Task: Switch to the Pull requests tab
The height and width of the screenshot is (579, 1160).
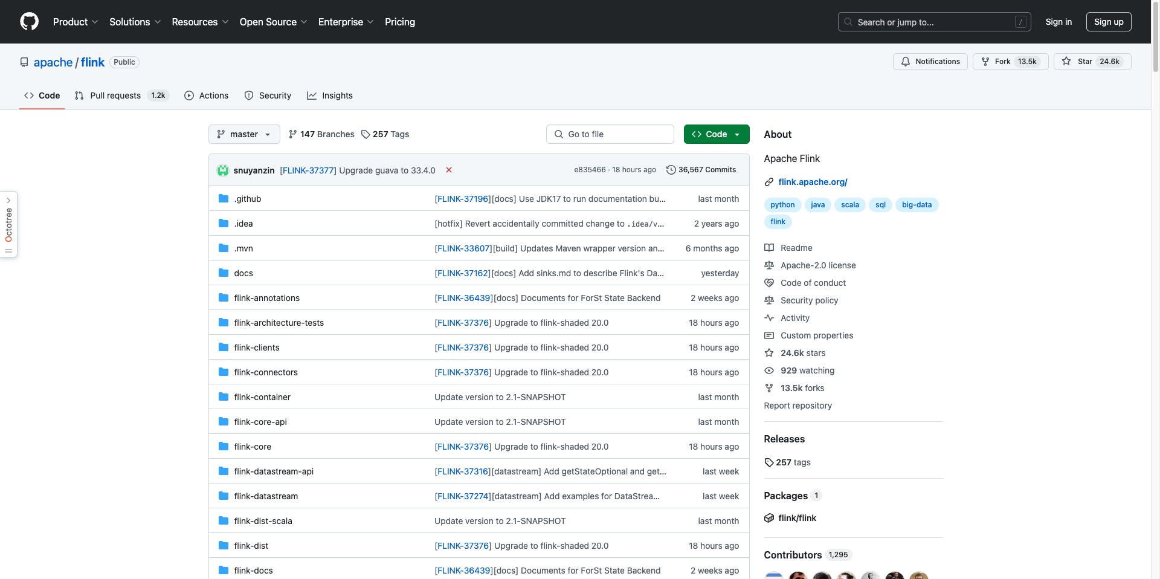Action: point(121,95)
